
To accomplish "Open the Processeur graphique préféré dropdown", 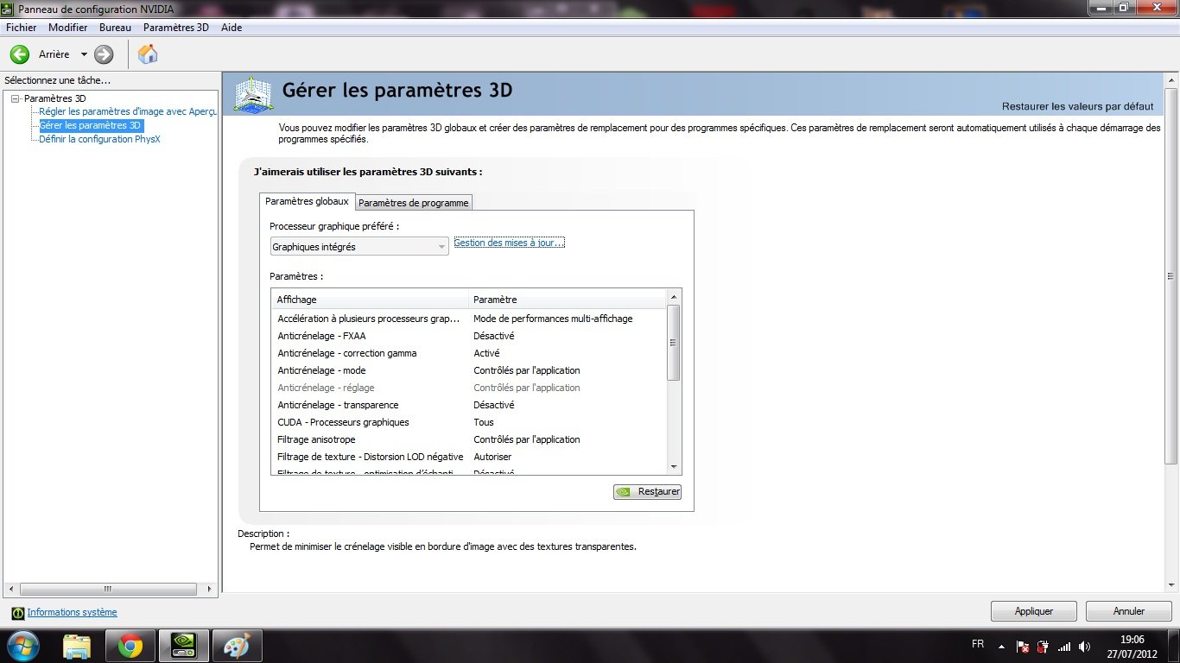I will pos(359,247).
